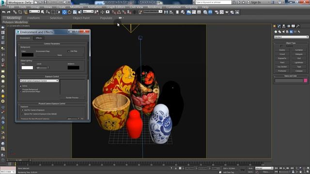310x174 pixels.
Task: Activate the Select and Scale tool
Action: 75,12
